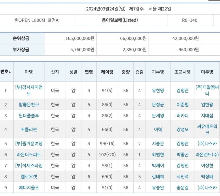Select the 성별 column header

pyautogui.click(x=73, y=72)
